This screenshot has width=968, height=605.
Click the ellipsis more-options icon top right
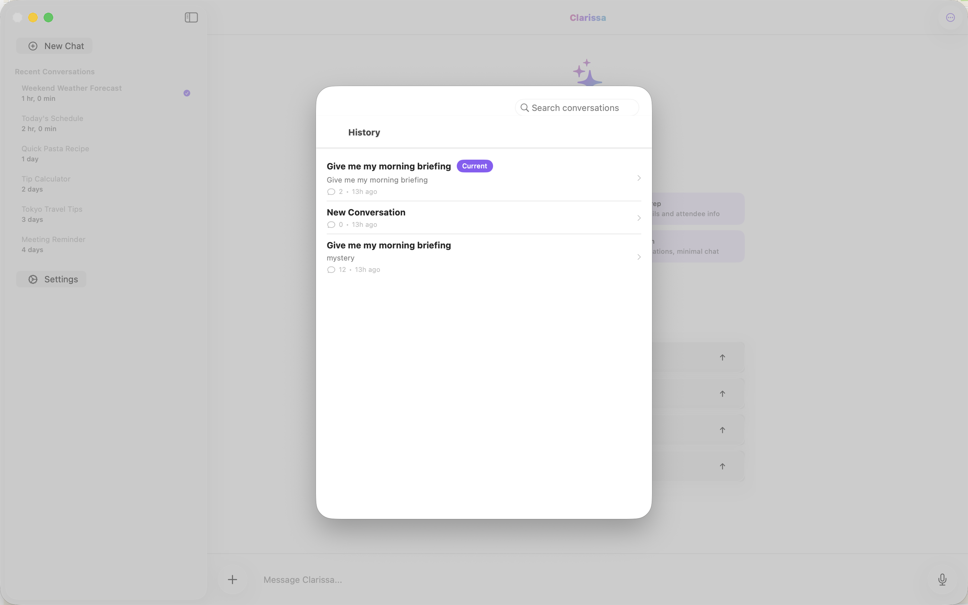click(951, 17)
